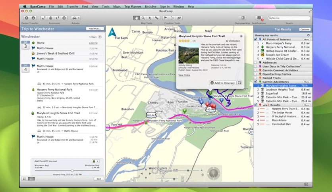
Task: Open the Activity car profile dropdown
Action: tap(75, 18)
